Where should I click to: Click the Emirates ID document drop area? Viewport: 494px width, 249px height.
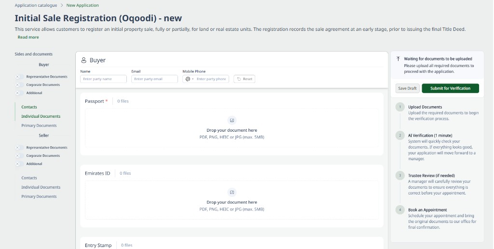(232, 200)
